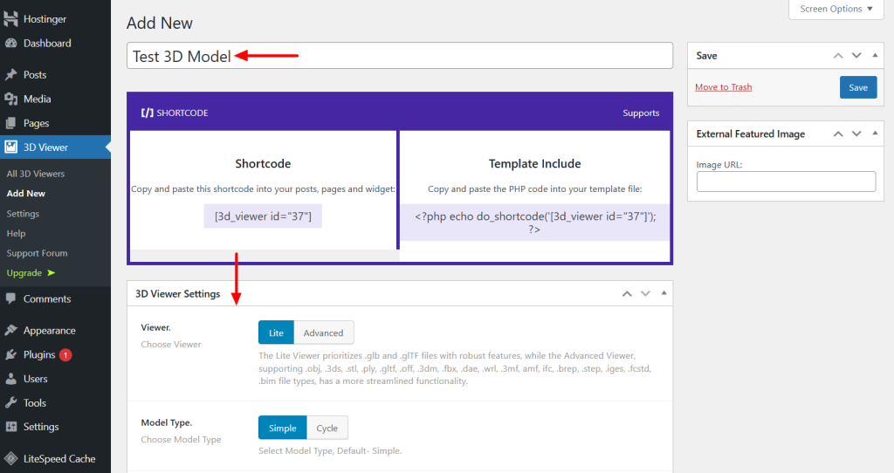The width and height of the screenshot is (894, 473).
Task: Collapse the External Featured Image panel
Action: (x=875, y=134)
